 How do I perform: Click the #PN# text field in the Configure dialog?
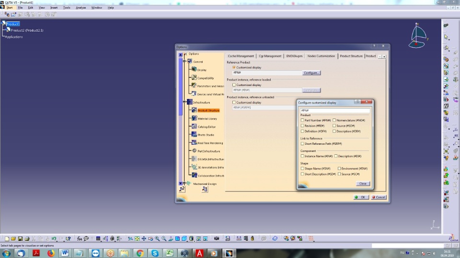coord(335,110)
